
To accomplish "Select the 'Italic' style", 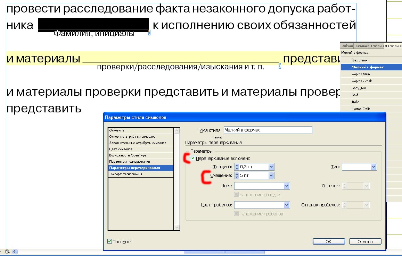I will pyautogui.click(x=371, y=102).
